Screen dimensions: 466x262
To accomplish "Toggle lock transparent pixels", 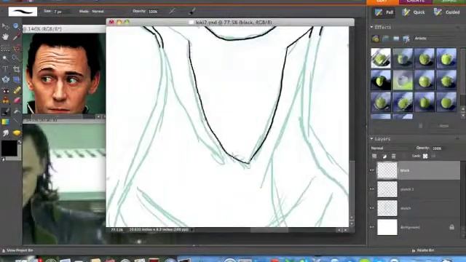I will 425,156.
